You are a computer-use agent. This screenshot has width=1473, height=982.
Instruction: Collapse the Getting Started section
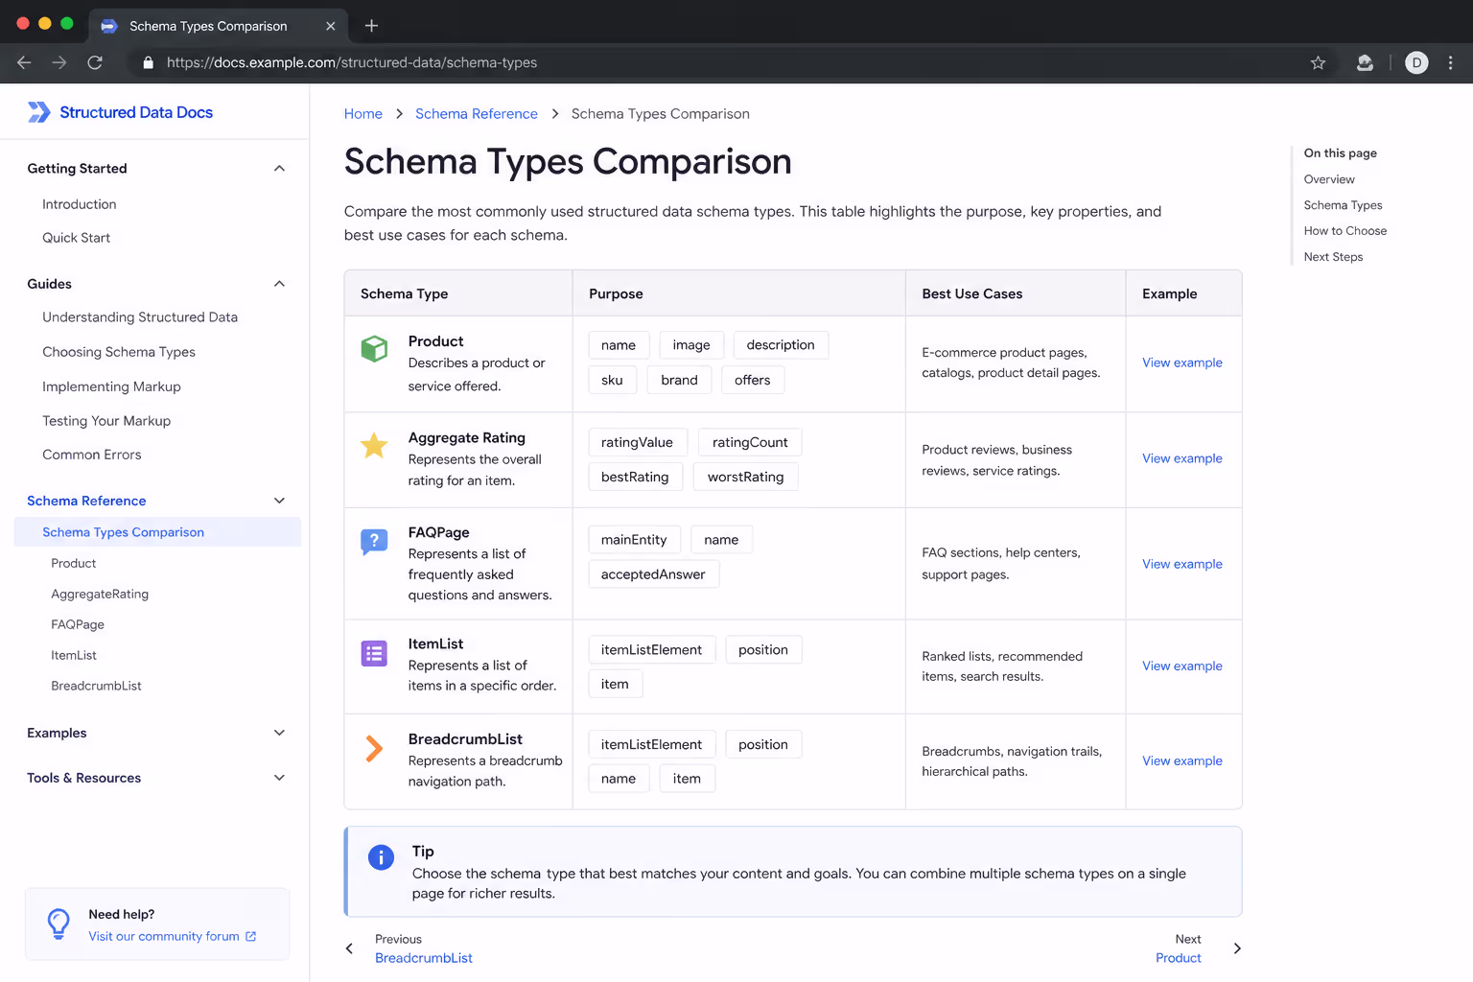click(280, 169)
